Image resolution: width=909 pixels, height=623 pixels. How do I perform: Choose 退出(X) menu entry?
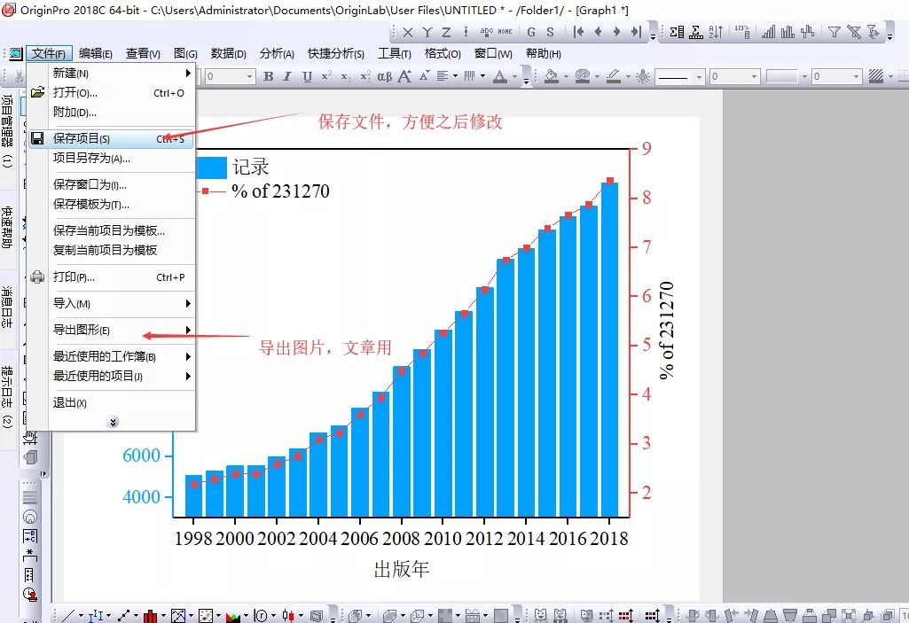point(111,402)
